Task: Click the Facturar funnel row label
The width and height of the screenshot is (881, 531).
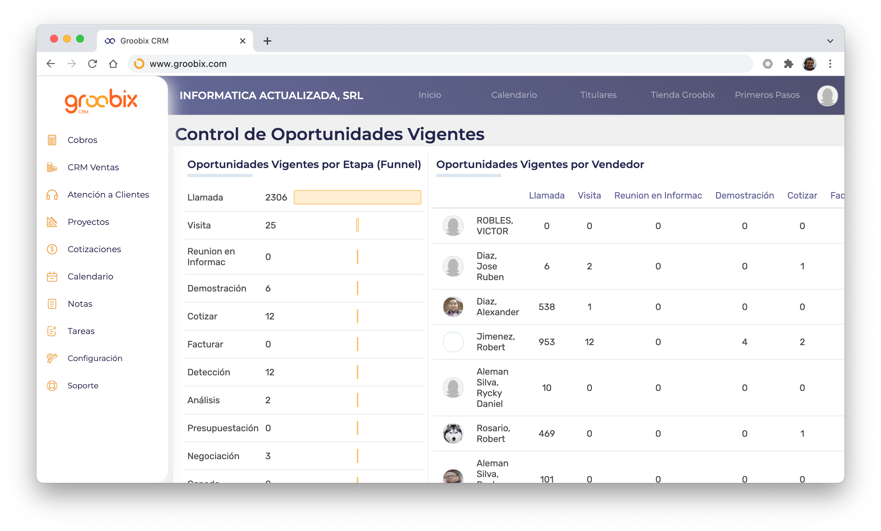Action: click(205, 344)
